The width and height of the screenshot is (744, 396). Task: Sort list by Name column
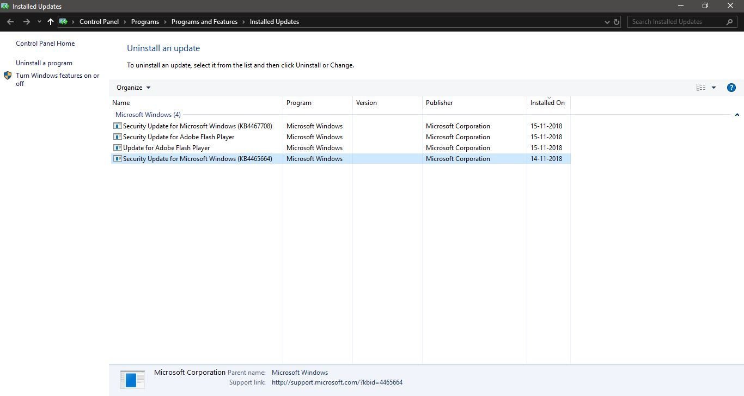coord(196,103)
